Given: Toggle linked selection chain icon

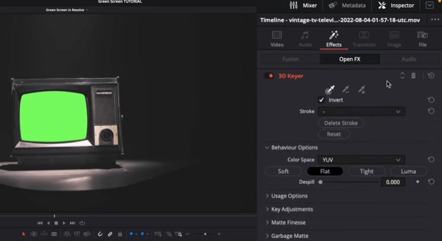Looking at the screenshot, I should click(110, 234).
